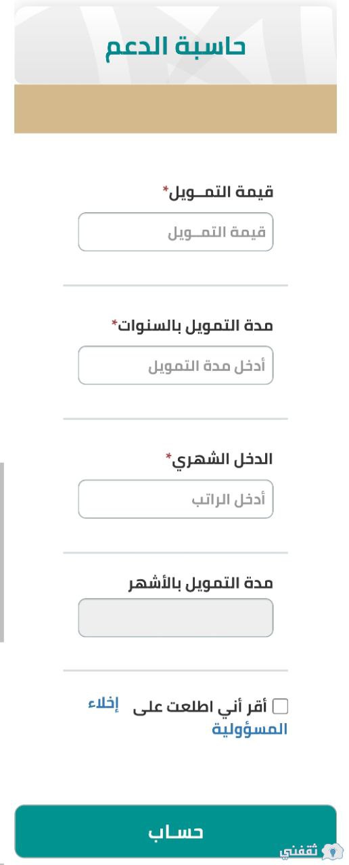349x865 pixels.
Task: Click the grey vertical scrollbar on left edge
Action: [2, 552]
